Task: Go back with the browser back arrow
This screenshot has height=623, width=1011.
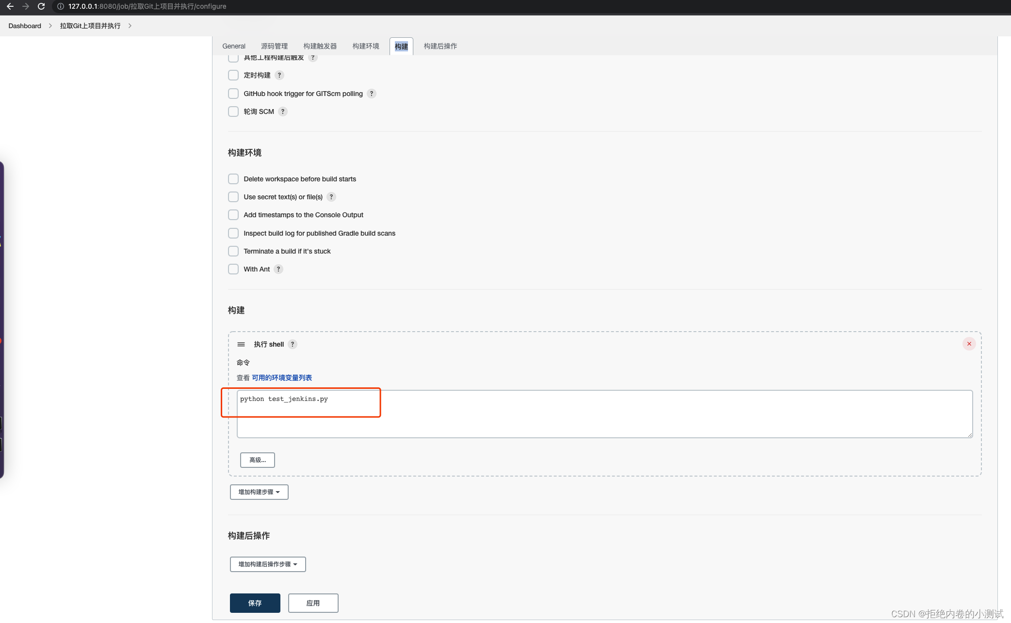Action: pyautogui.click(x=10, y=6)
